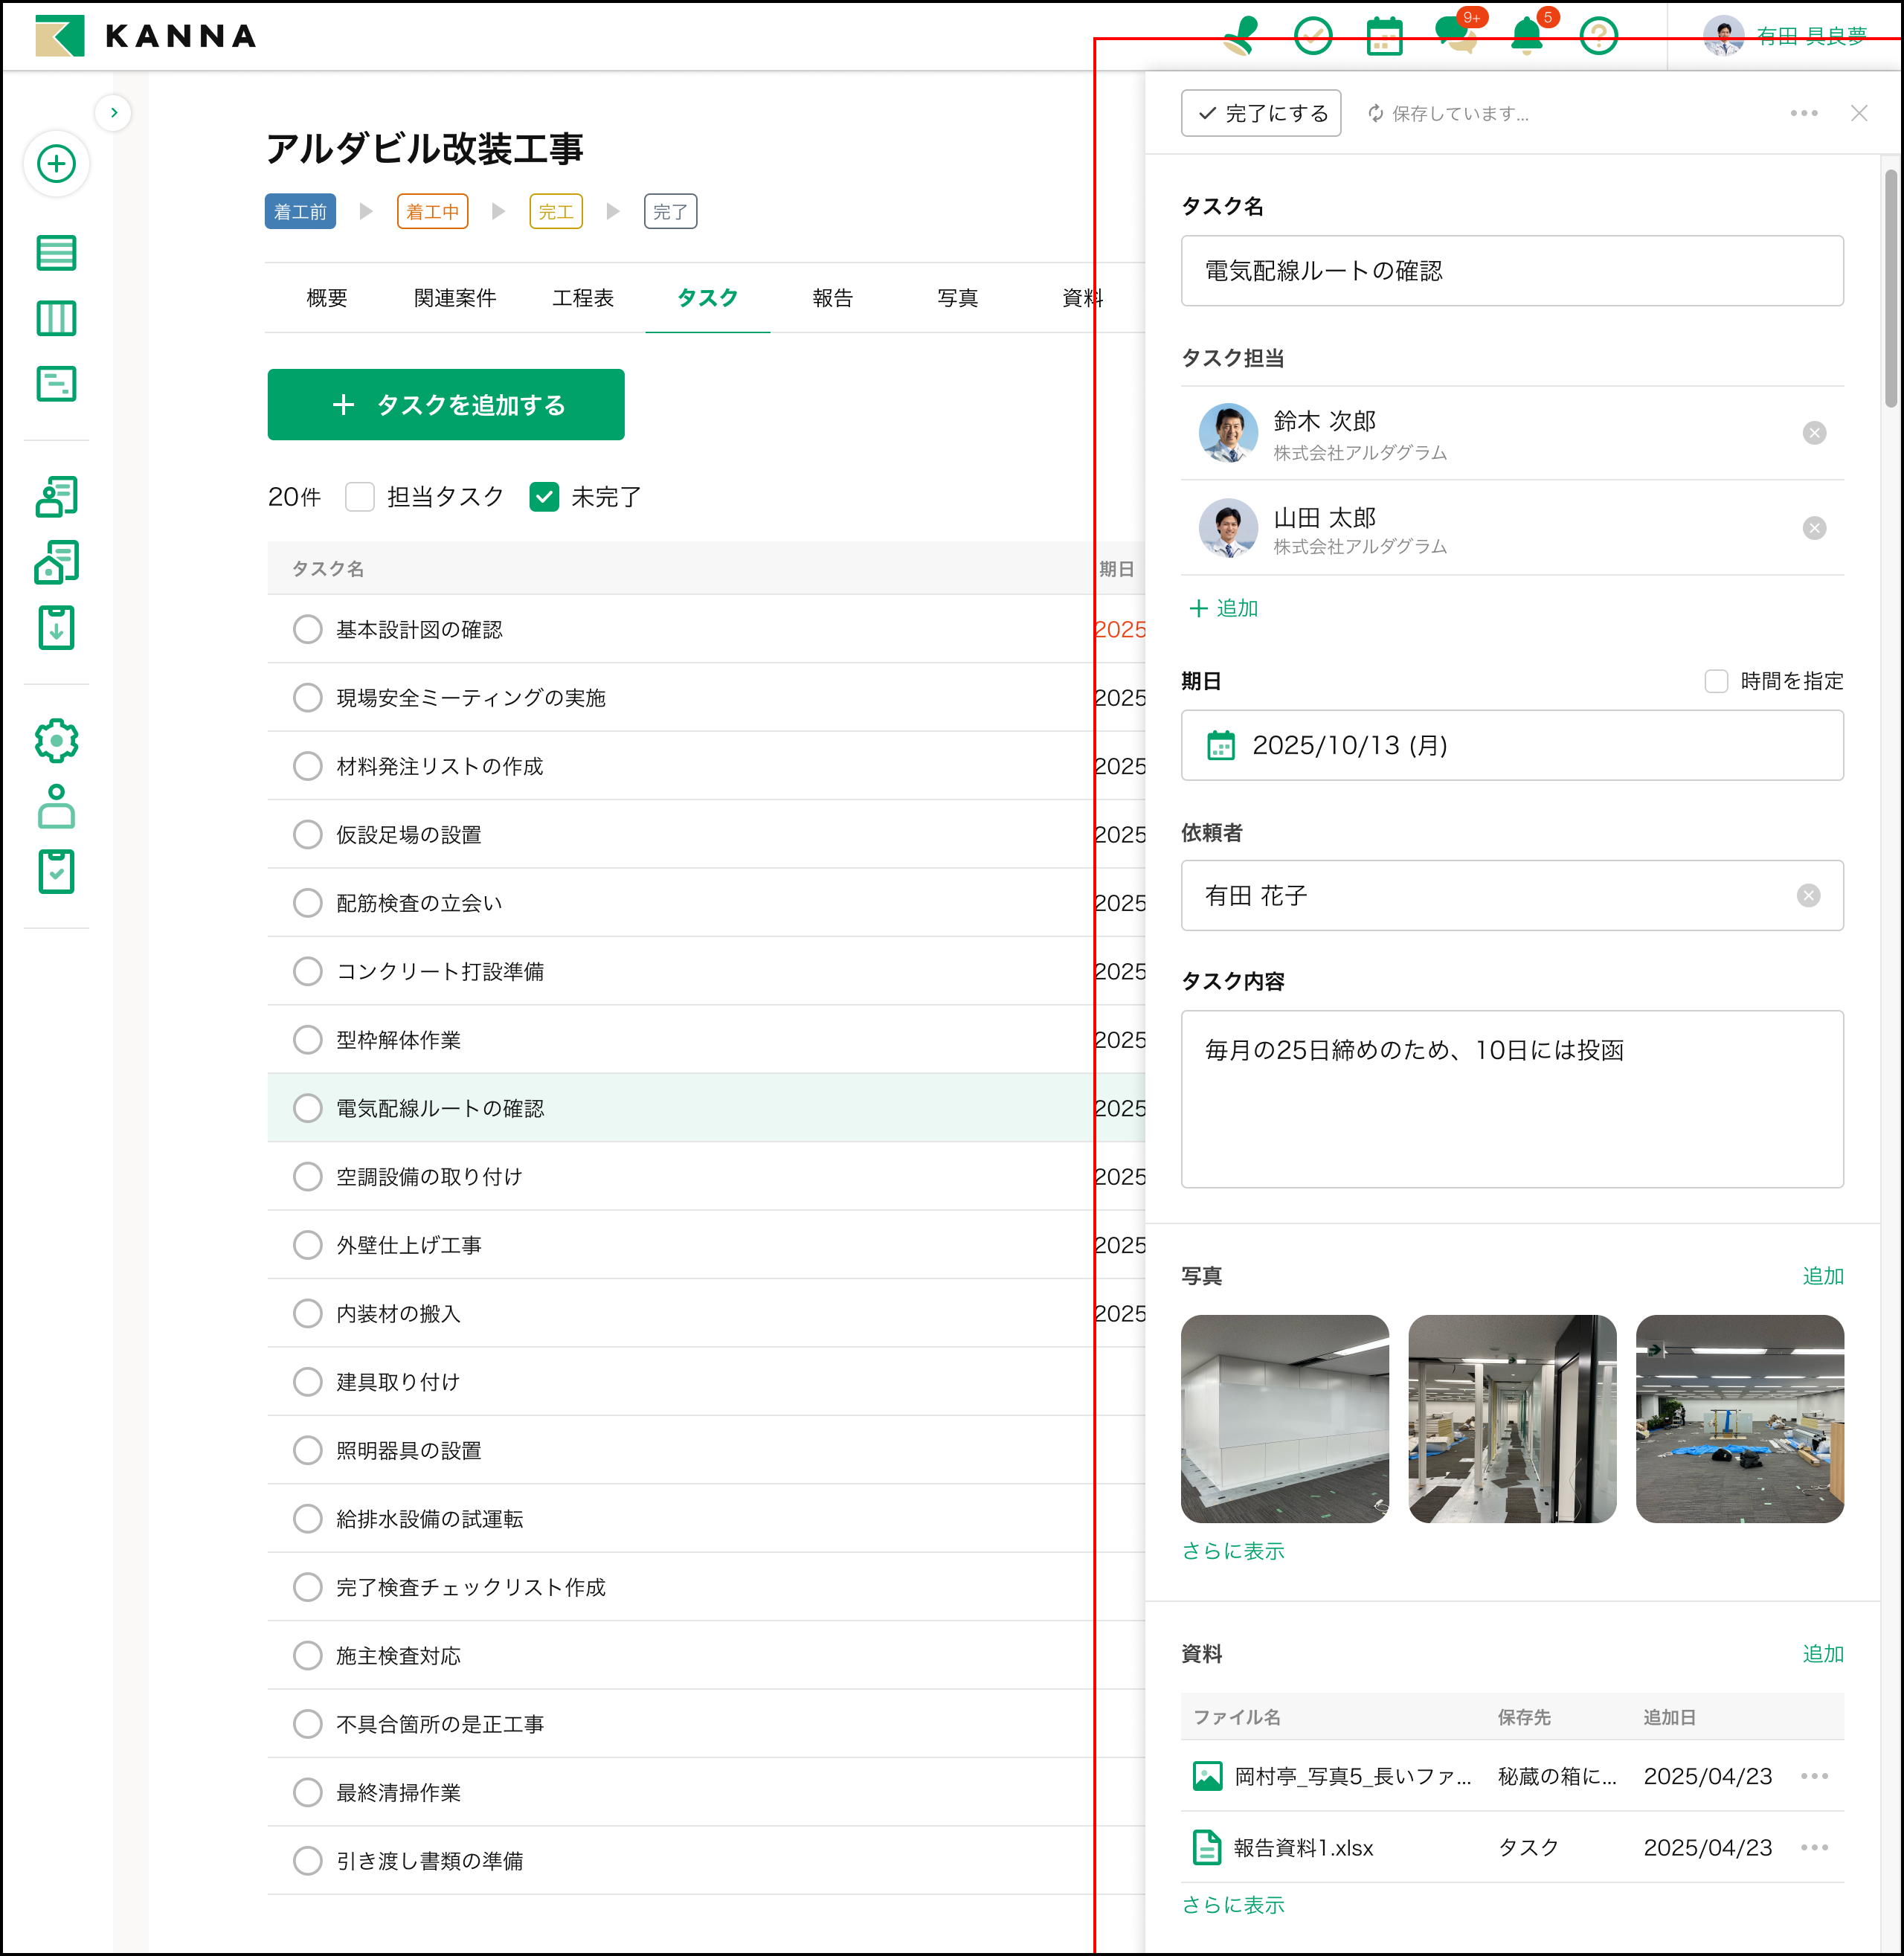Show more documents via さらに表示
This screenshot has width=1904, height=1956.
pos(1233,1905)
